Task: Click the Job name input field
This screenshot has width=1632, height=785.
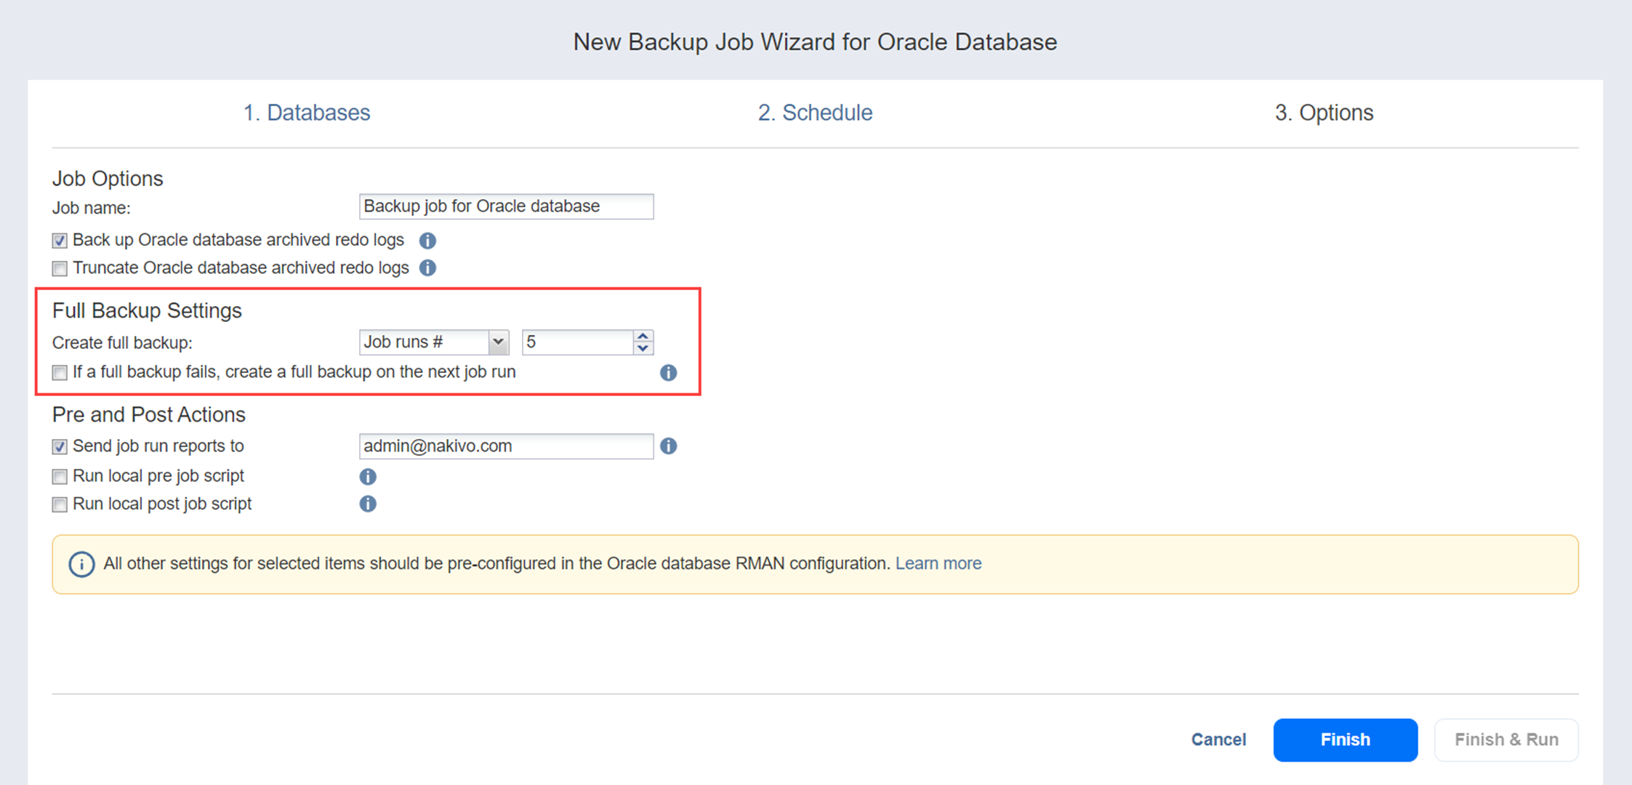Action: (x=506, y=206)
